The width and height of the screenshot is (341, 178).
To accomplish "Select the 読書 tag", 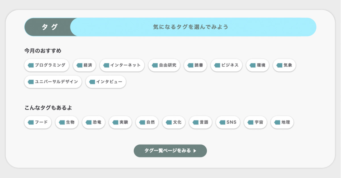I will (195, 65).
